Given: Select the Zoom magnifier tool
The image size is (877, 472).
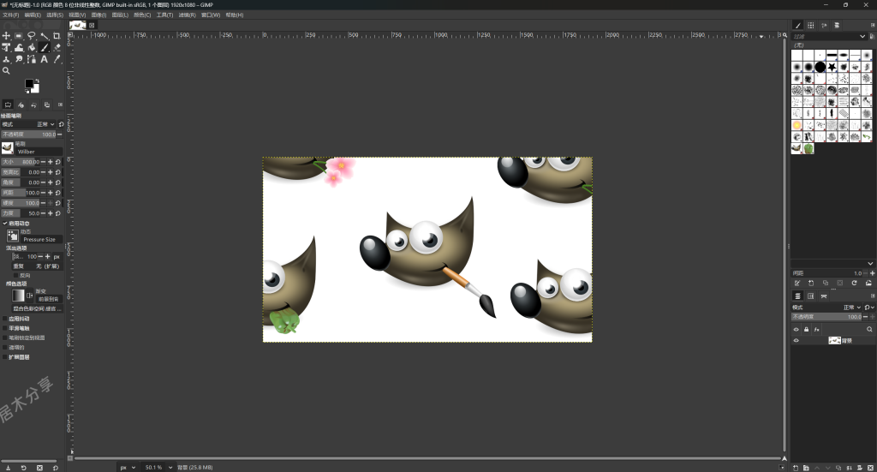Looking at the screenshot, I should [6, 70].
